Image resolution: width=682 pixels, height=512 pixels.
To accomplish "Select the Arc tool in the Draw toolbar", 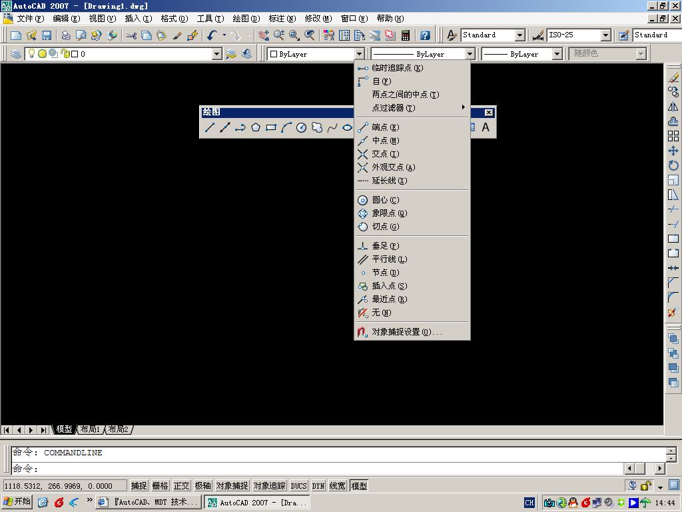I will click(x=286, y=127).
